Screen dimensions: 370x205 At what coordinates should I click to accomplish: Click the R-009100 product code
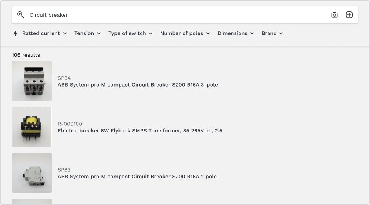click(x=70, y=124)
